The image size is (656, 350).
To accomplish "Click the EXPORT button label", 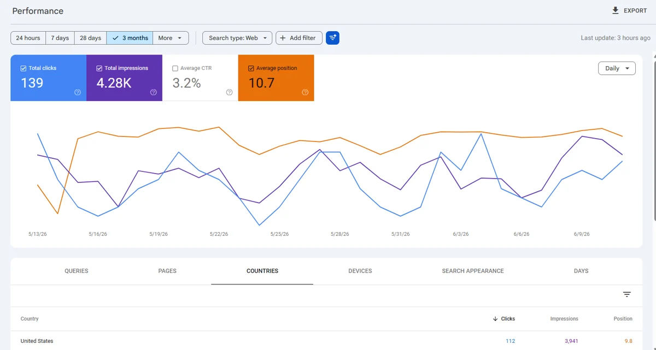I will 635,10.
